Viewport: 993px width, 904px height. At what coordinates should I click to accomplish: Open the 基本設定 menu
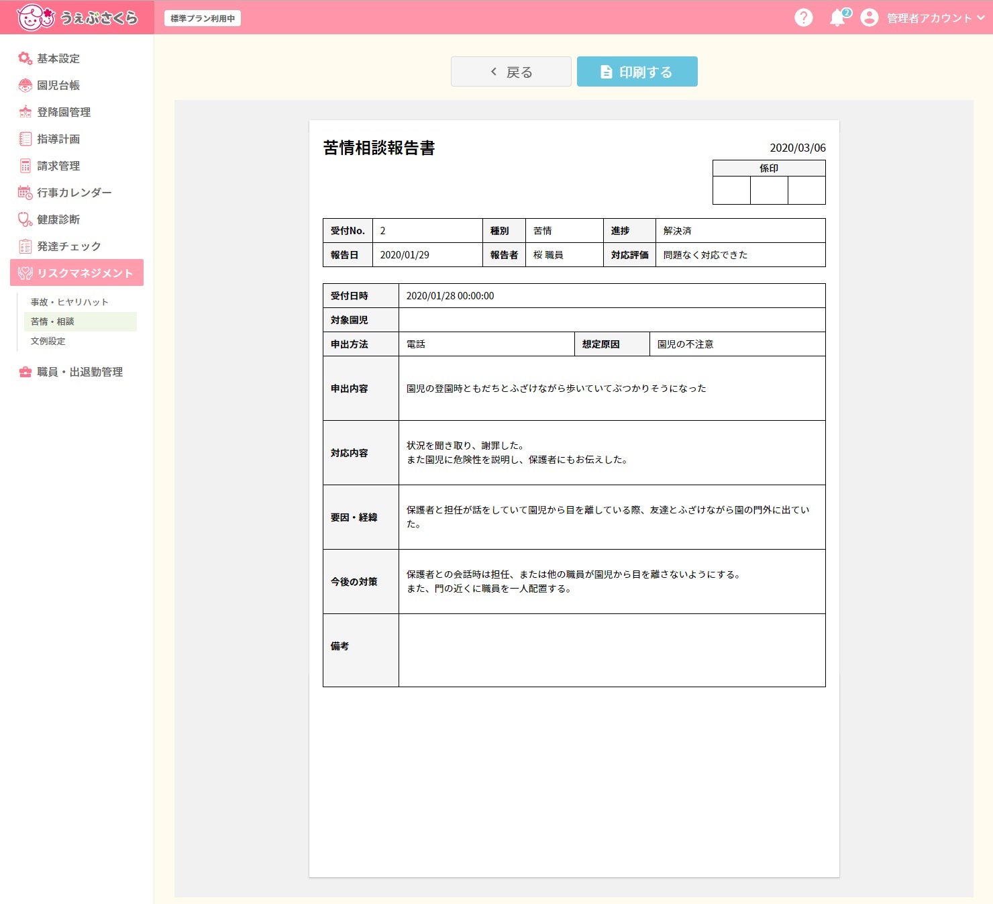point(77,58)
